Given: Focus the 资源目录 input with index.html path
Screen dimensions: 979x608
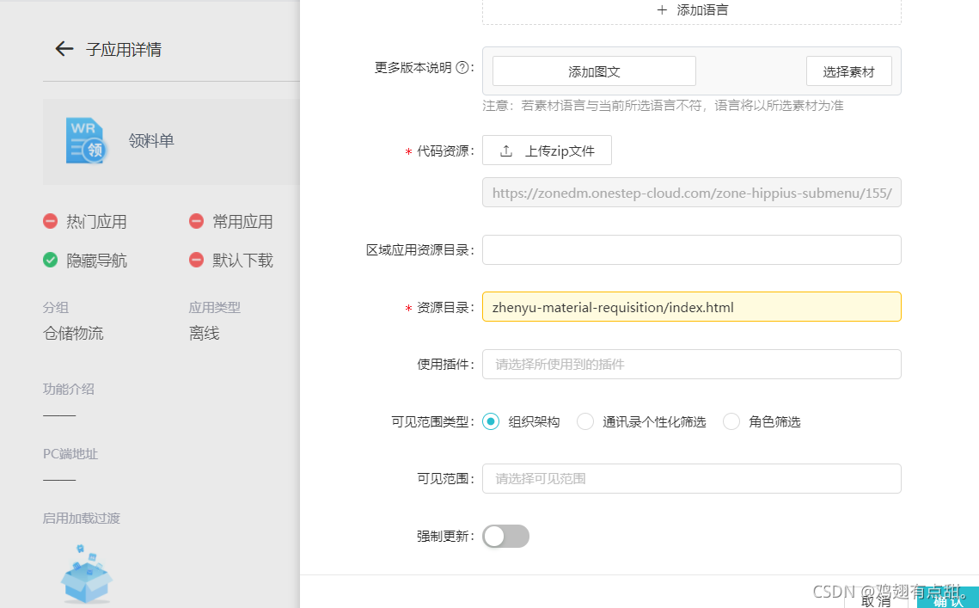Looking at the screenshot, I should [x=692, y=307].
